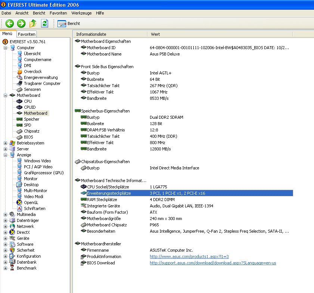
Task: Open the Bericht menu in menu bar
Action: (39, 13)
